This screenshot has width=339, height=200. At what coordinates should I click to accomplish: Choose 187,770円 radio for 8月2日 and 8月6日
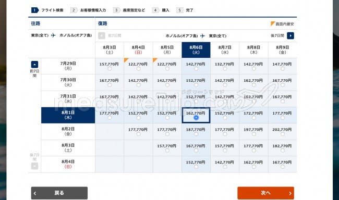coord(196,134)
